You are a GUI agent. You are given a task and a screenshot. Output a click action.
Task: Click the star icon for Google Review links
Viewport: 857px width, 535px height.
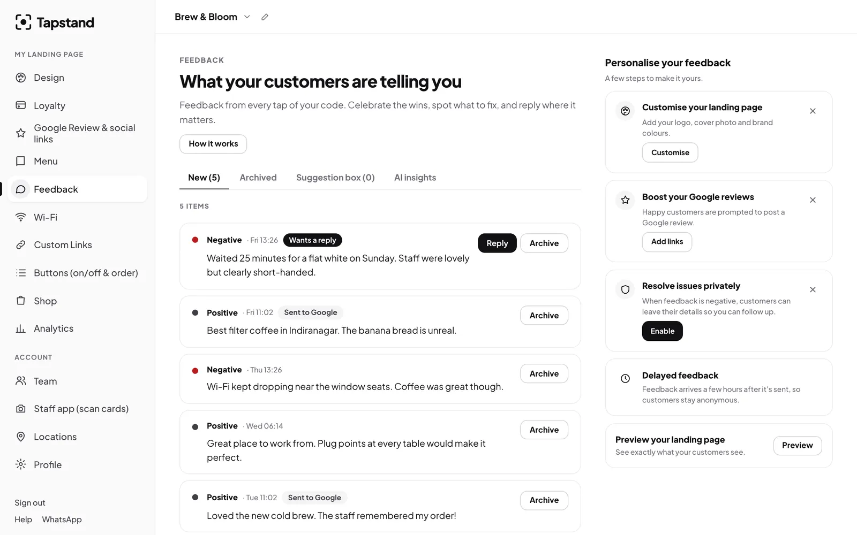pyautogui.click(x=21, y=133)
